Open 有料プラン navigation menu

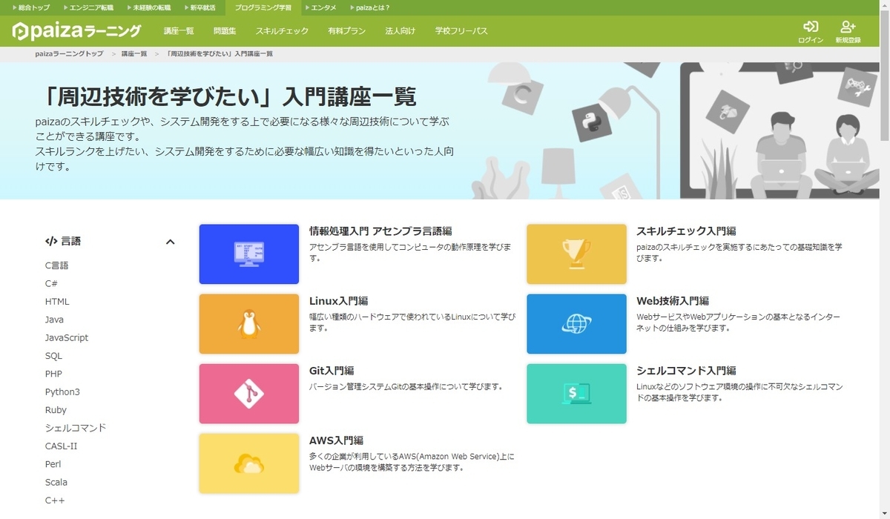346,31
